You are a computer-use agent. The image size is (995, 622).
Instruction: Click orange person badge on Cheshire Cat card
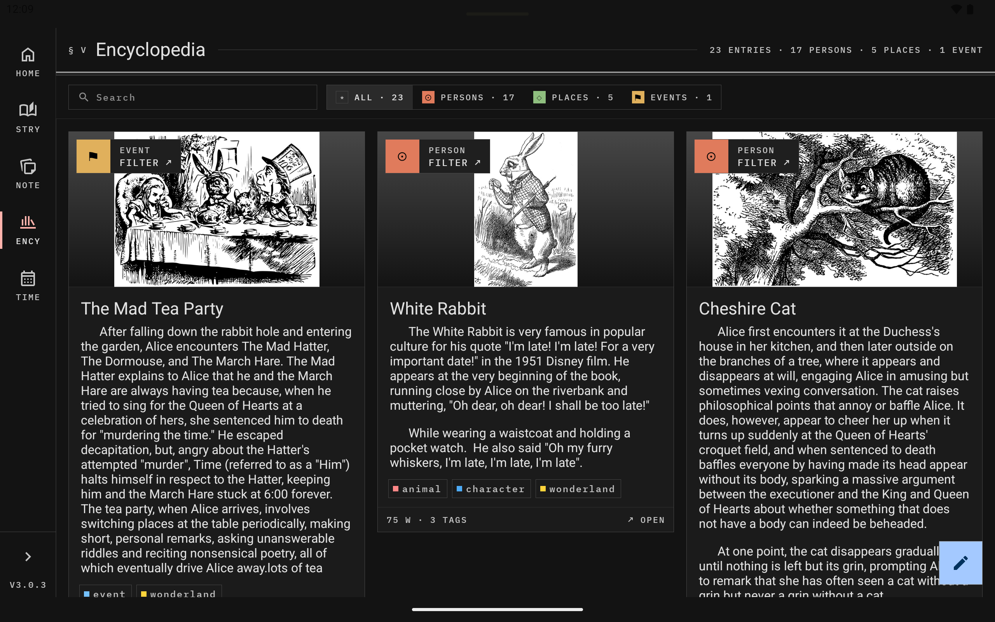pyautogui.click(x=711, y=156)
